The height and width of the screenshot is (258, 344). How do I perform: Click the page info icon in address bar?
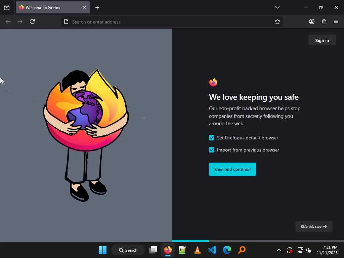[x=66, y=21]
